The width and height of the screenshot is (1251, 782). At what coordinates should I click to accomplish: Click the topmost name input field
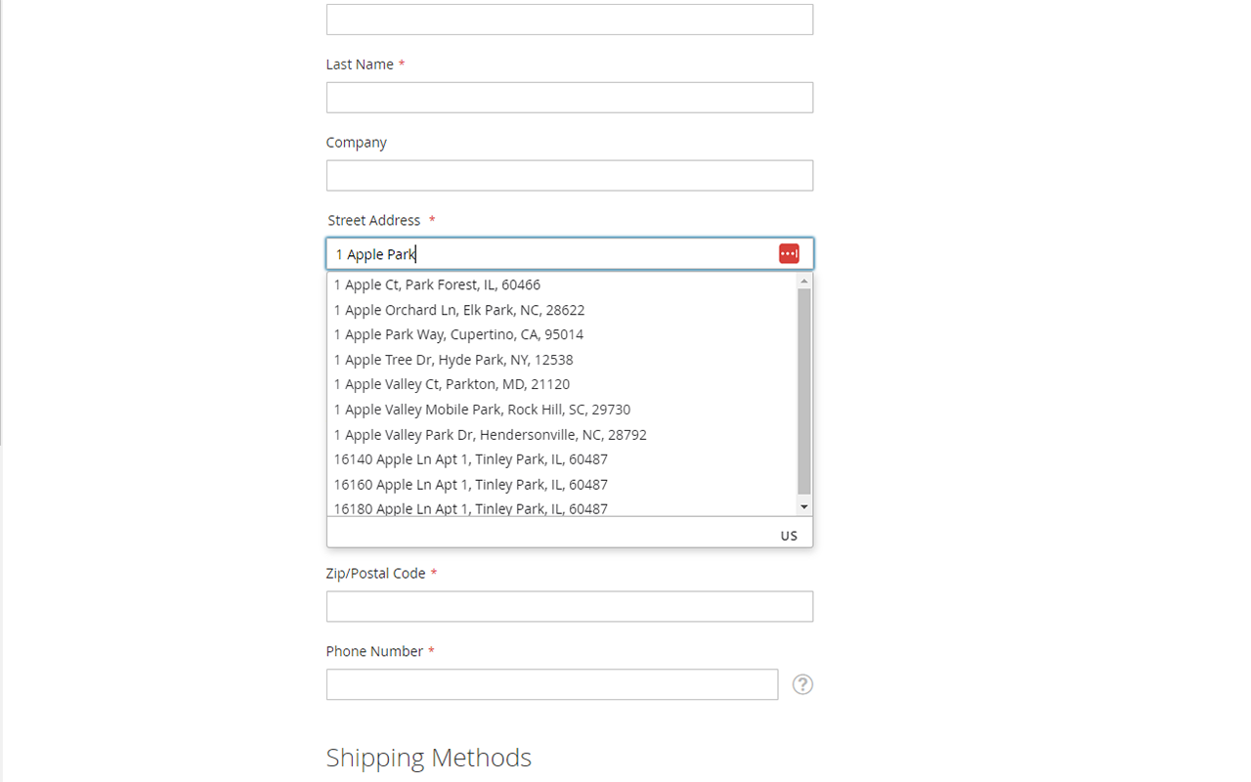(x=570, y=19)
